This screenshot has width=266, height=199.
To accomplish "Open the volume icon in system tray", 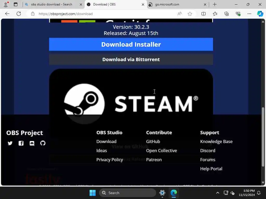I will [232, 193].
